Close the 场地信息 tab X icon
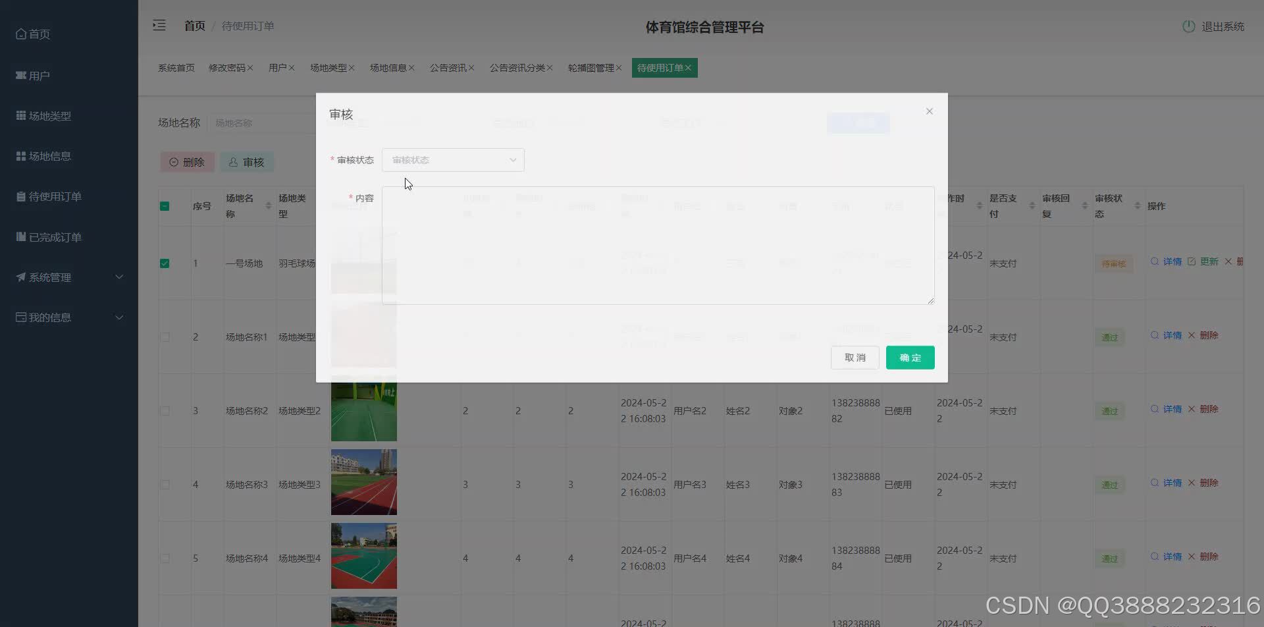Image resolution: width=1264 pixels, height=627 pixels. click(x=411, y=68)
